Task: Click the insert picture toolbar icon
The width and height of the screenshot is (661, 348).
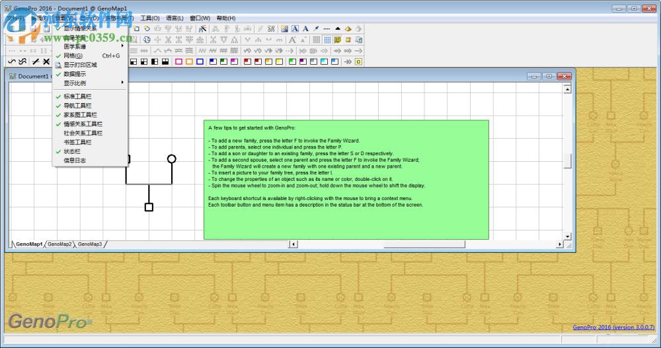Action: click(x=284, y=28)
